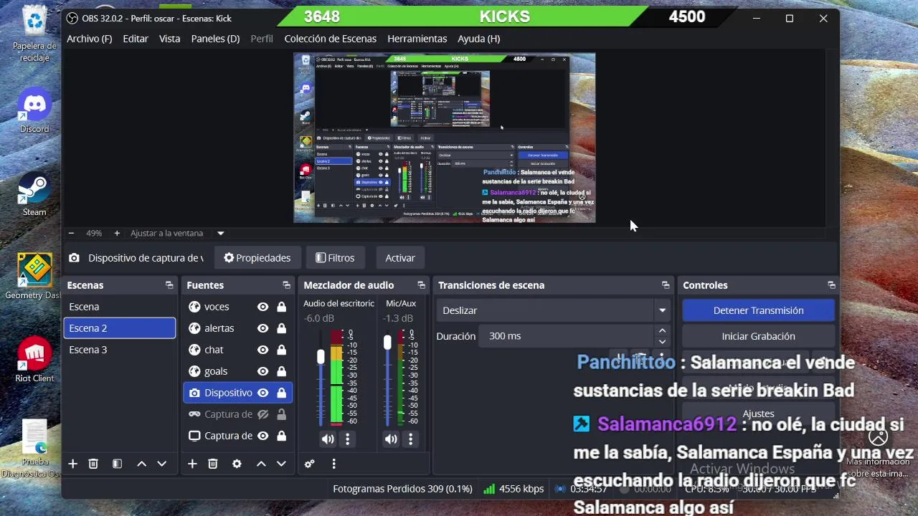
Task: Add a new source in Fuentes panel
Action: [192, 464]
